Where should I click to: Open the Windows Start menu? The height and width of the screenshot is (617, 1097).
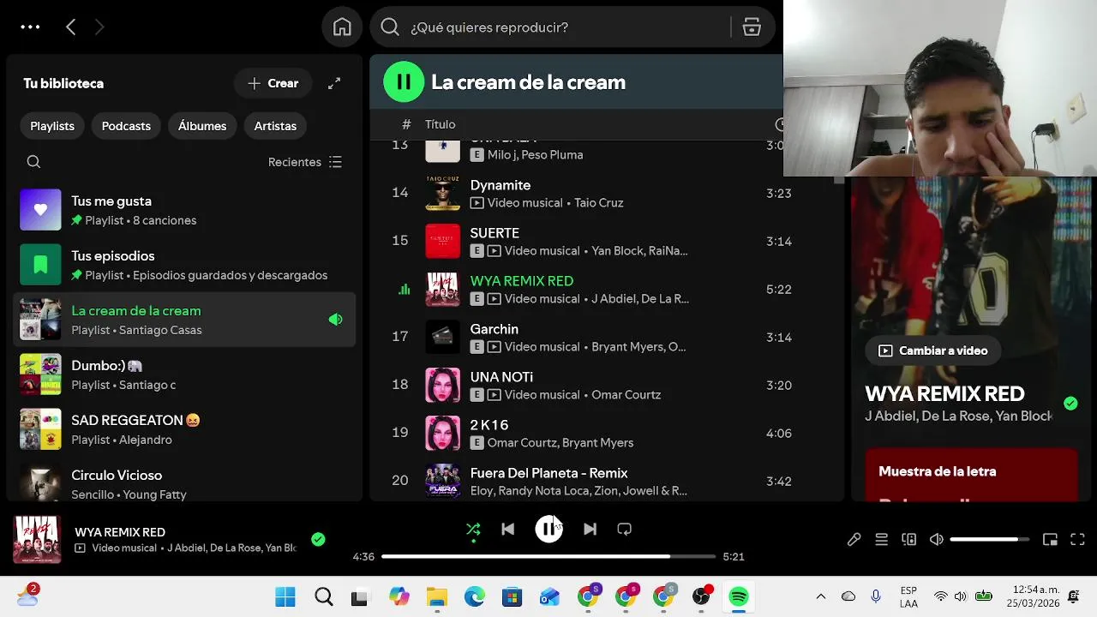pyautogui.click(x=285, y=596)
